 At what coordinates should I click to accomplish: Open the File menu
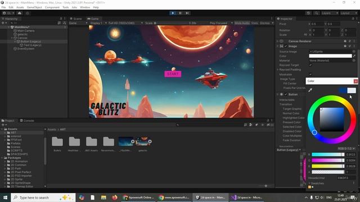pyautogui.click(x=4, y=7)
